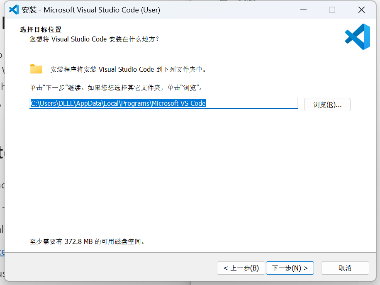Continue with 下一步(N) button
380x285 pixels.
click(x=290, y=268)
